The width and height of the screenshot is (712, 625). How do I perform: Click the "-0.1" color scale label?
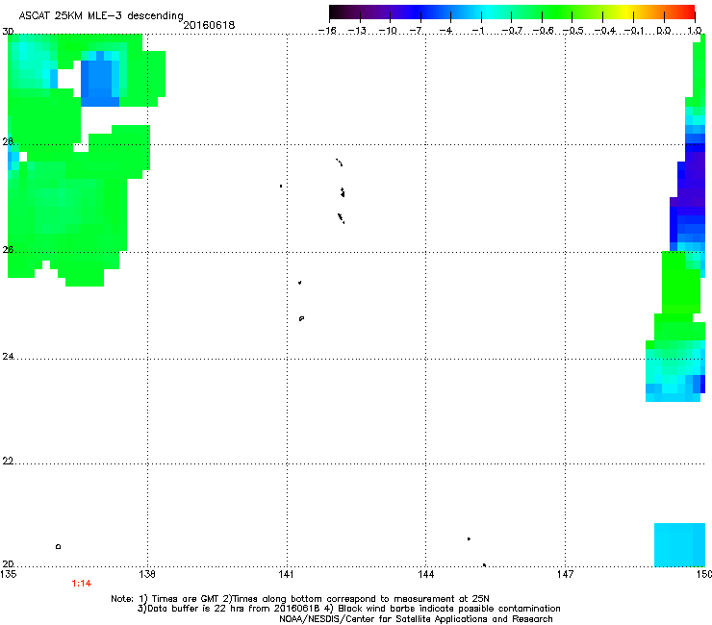[634, 31]
